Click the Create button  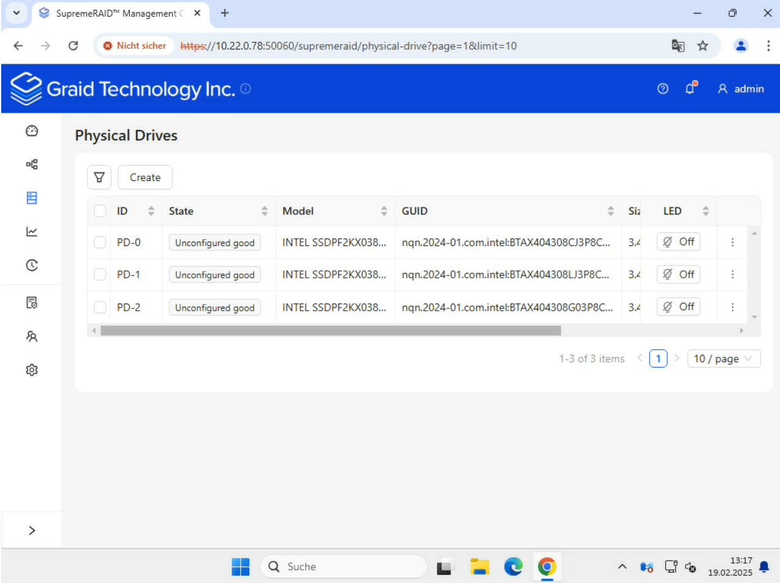pos(145,177)
